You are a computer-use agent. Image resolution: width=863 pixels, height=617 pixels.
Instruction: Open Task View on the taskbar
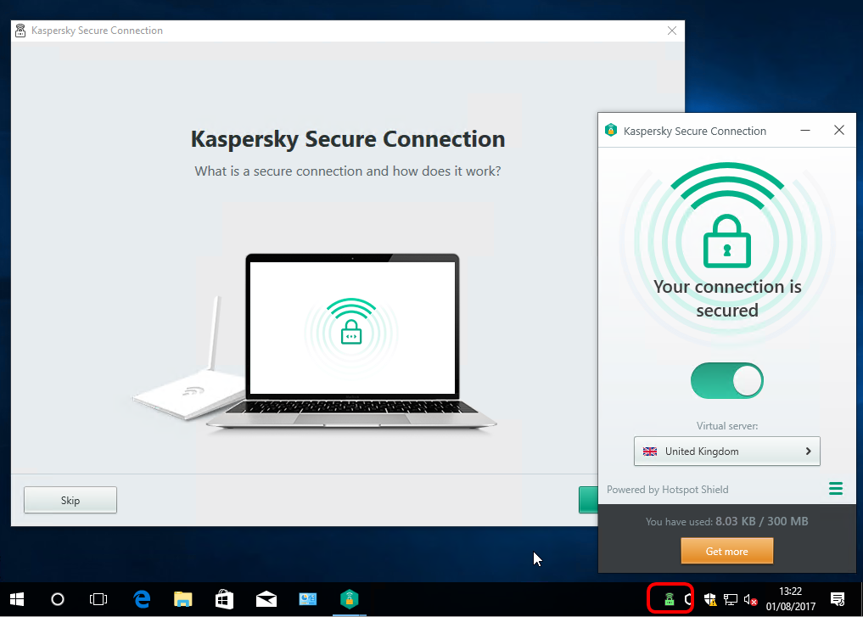coord(98,599)
